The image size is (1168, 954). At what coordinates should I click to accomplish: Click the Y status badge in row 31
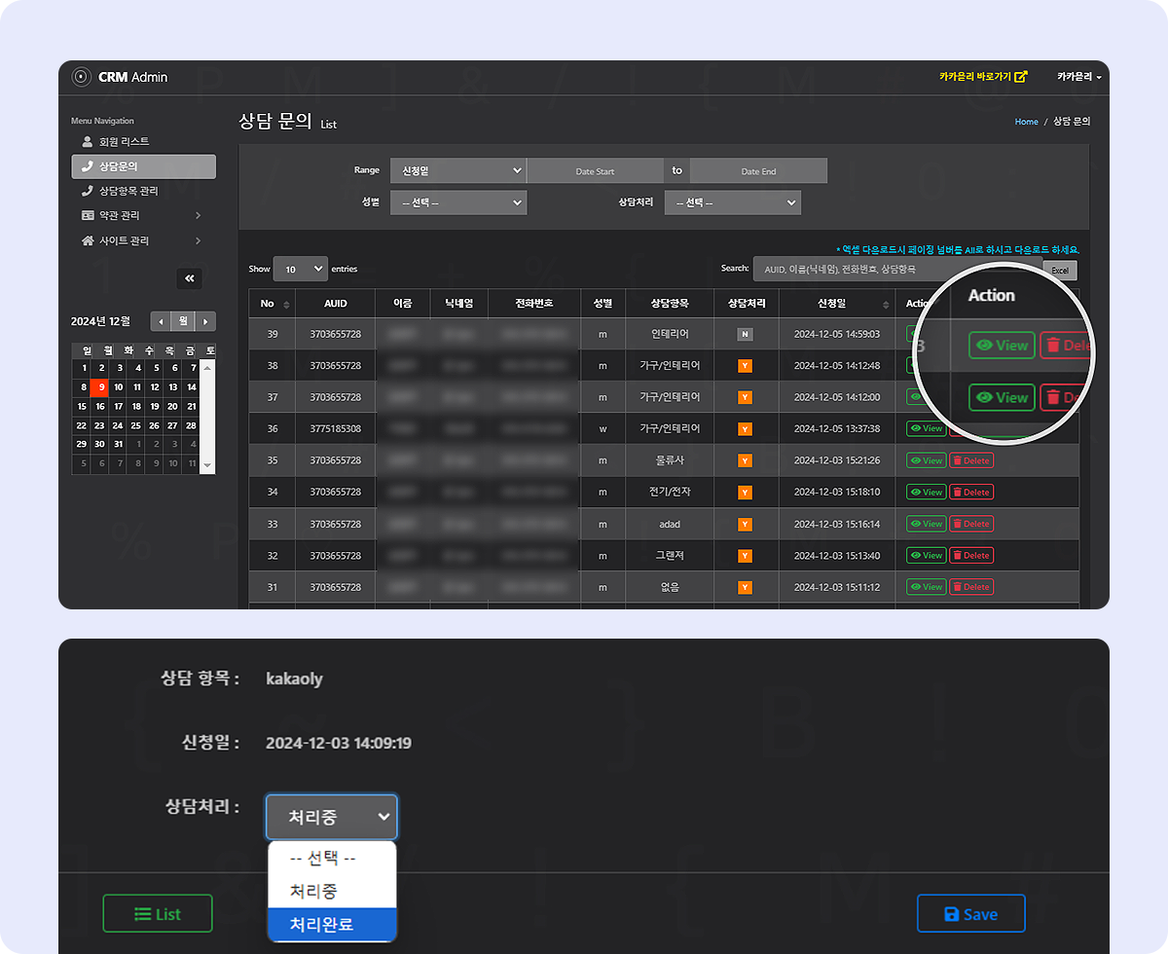click(x=746, y=587)
